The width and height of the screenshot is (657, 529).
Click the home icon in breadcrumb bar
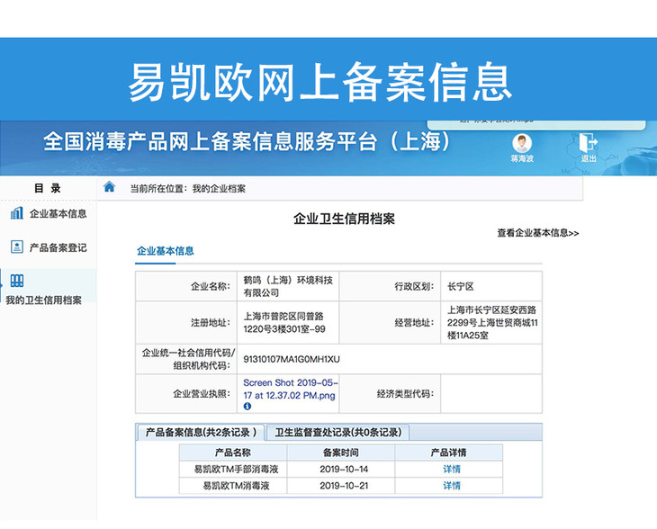[x=110, y=187]
